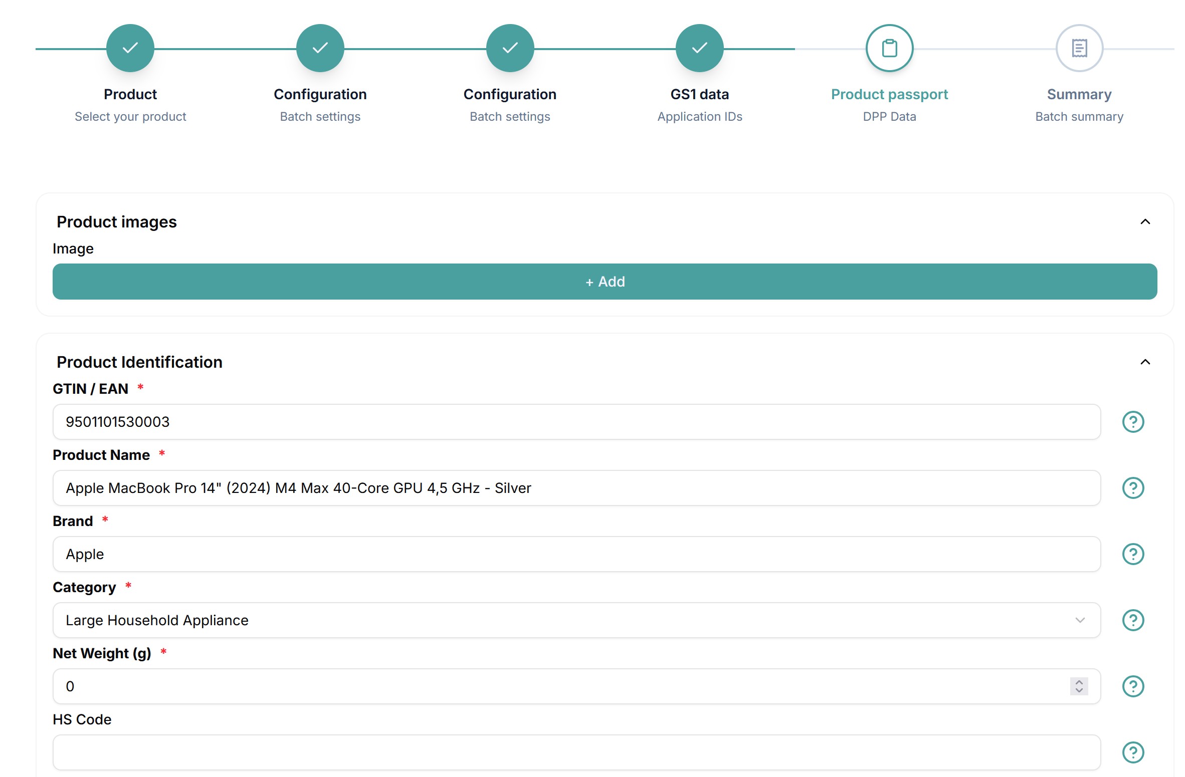Viewport: 1185px width, 777px height.
Task: Click the Product Name text field
Action: (x=576, y=488)
